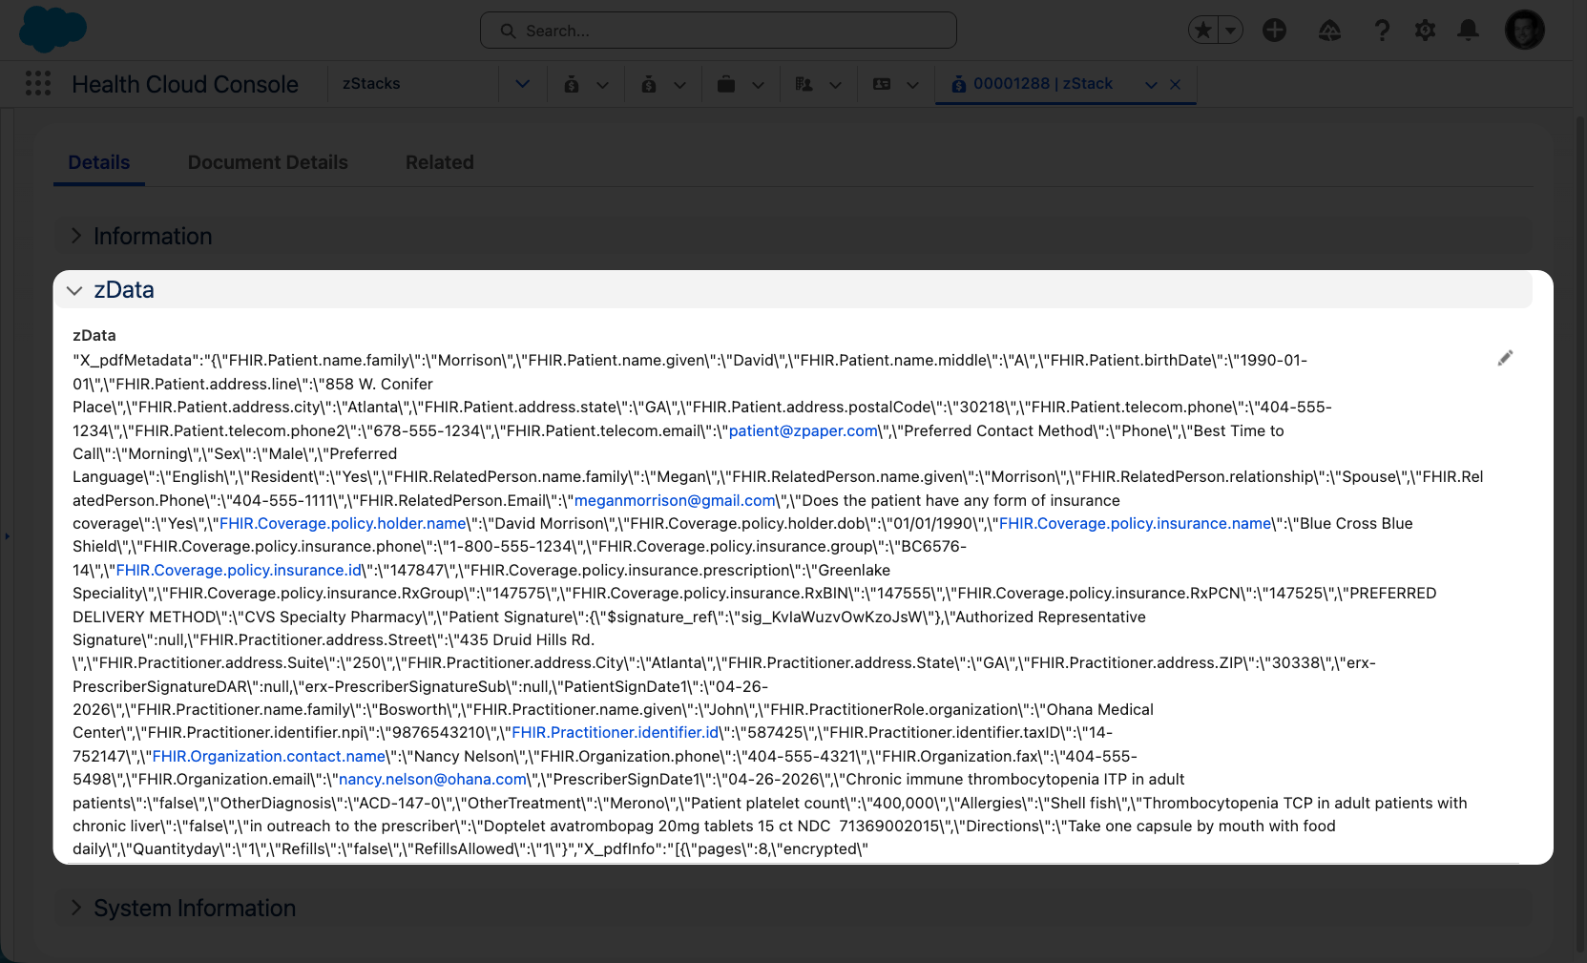This screenshot has height=963, width=1587.
Task: Open the chevron beside the contact card tab
Action: coord(913,85)
